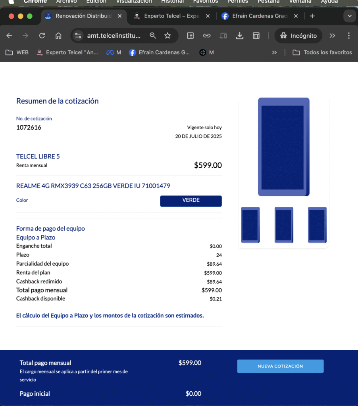
Task: Click the address bar URL field
Action: (x=114, y=35)
